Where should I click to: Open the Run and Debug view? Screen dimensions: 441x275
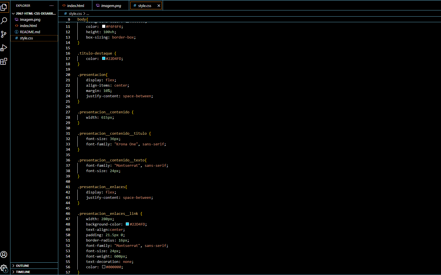(x=4, y=48)
